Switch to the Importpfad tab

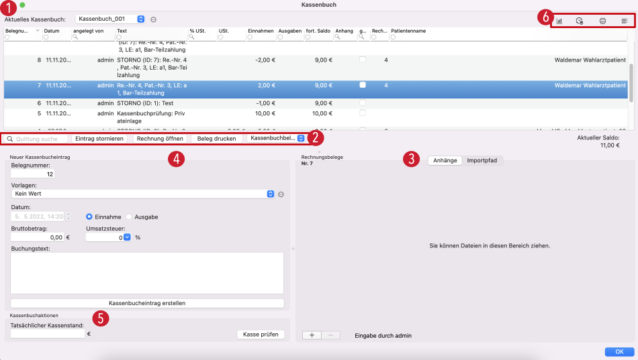click(x=482, y=160)
